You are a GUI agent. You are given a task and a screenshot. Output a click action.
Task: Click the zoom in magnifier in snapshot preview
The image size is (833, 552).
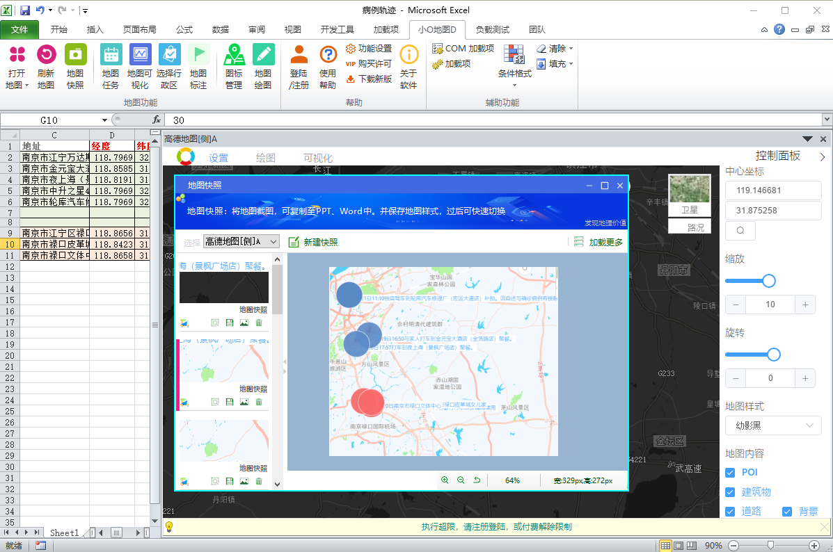(x=445, y=480)
